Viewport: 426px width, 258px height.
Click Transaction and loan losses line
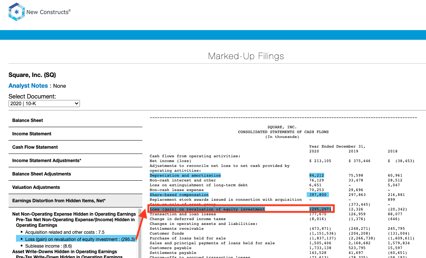point(183,214)
